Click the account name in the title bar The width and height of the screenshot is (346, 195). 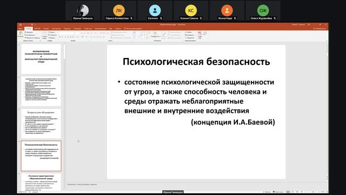coord(298,24)
